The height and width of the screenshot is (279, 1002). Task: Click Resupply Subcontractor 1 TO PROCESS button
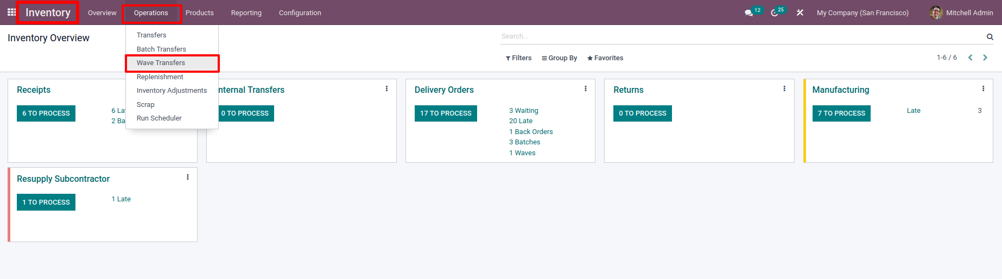click(x=46, y=202)
